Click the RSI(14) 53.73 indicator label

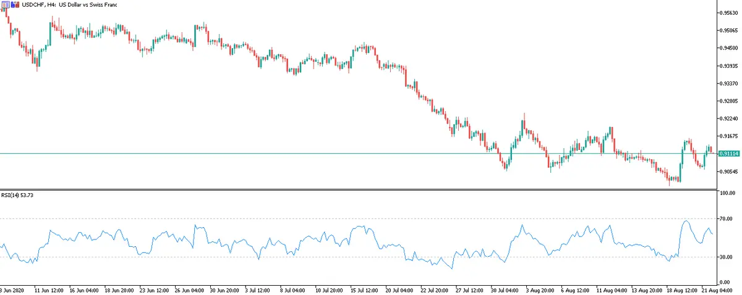(22, 196)
